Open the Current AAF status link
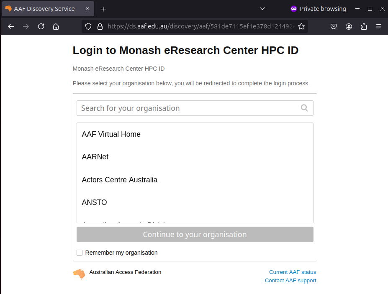This screenshot has width=388, height=294. pyautogui.click(x=292, y=272)
